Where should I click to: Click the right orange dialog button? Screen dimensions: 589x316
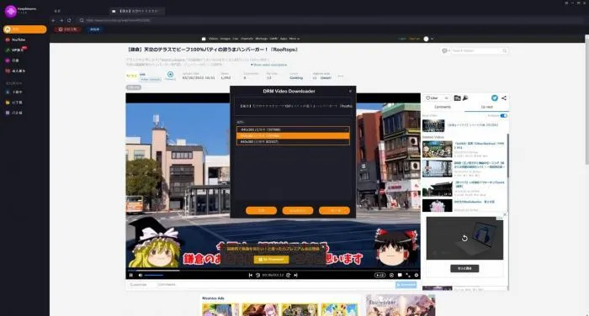tap(334, 211)
